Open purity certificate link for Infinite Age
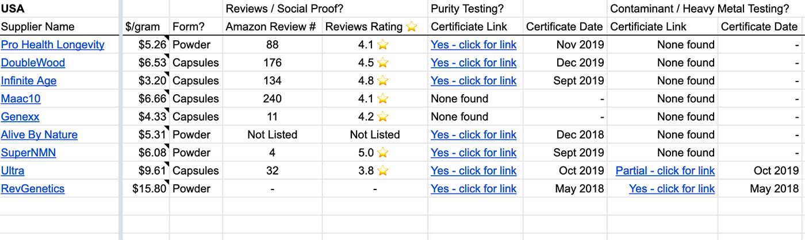This screenshot has width=805, height=240. point(474,80)
